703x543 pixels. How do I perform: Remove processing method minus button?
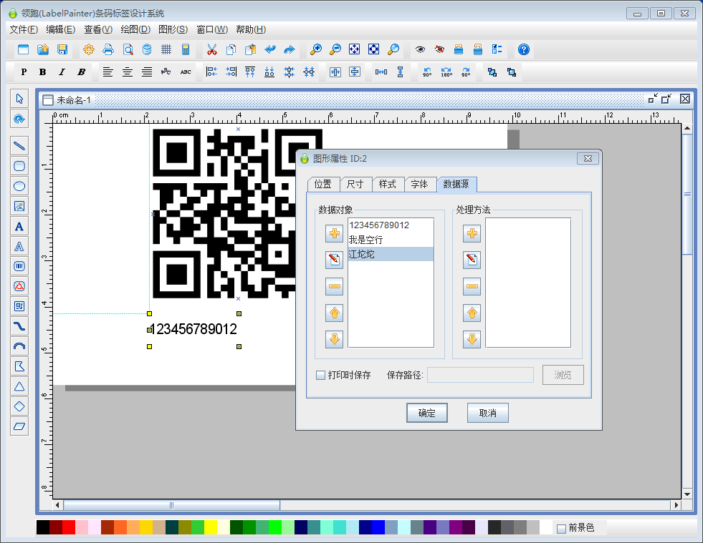[x=472, y=286]
